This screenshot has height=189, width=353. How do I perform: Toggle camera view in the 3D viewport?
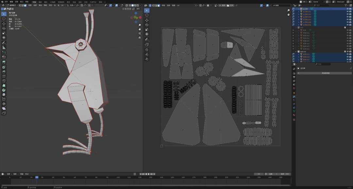pyautogui.click(x=140, y=33)
